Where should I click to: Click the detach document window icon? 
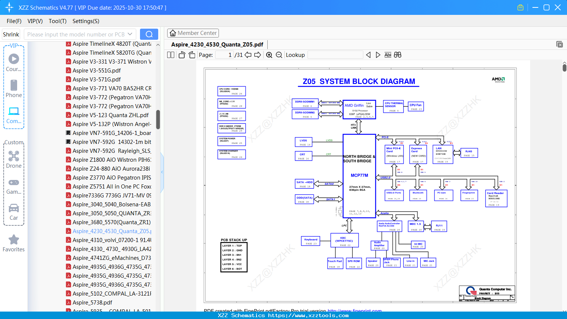point(560,44)
